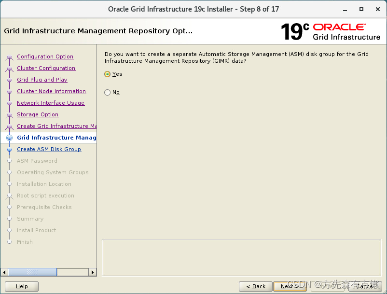Click the Back button

256,286
